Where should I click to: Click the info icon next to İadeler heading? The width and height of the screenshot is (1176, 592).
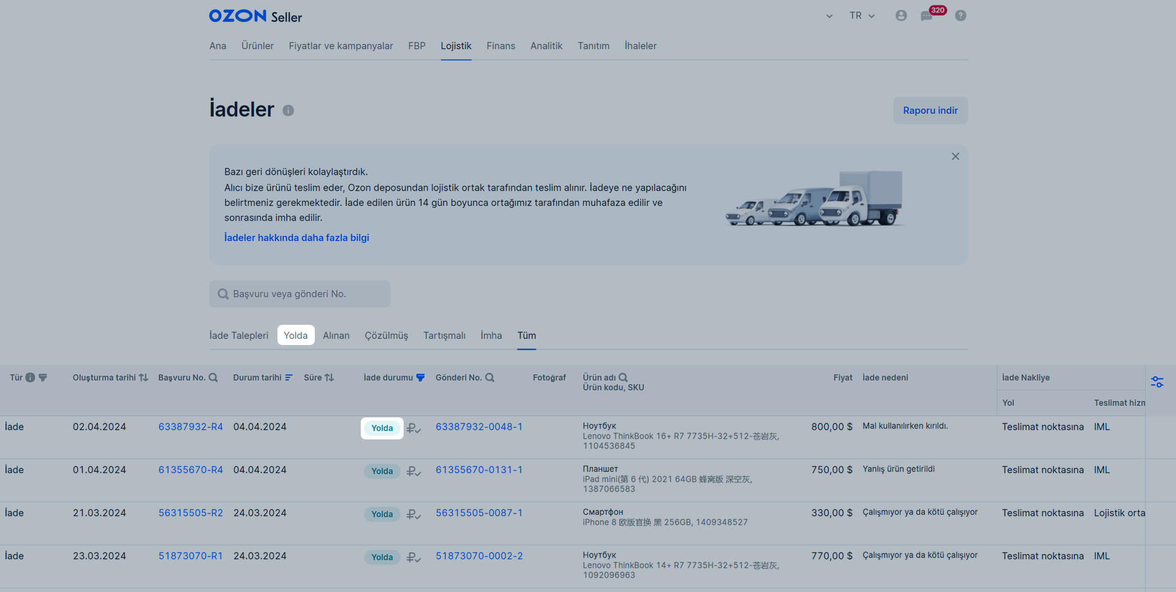pyautogui.click(x=288, y=110)
